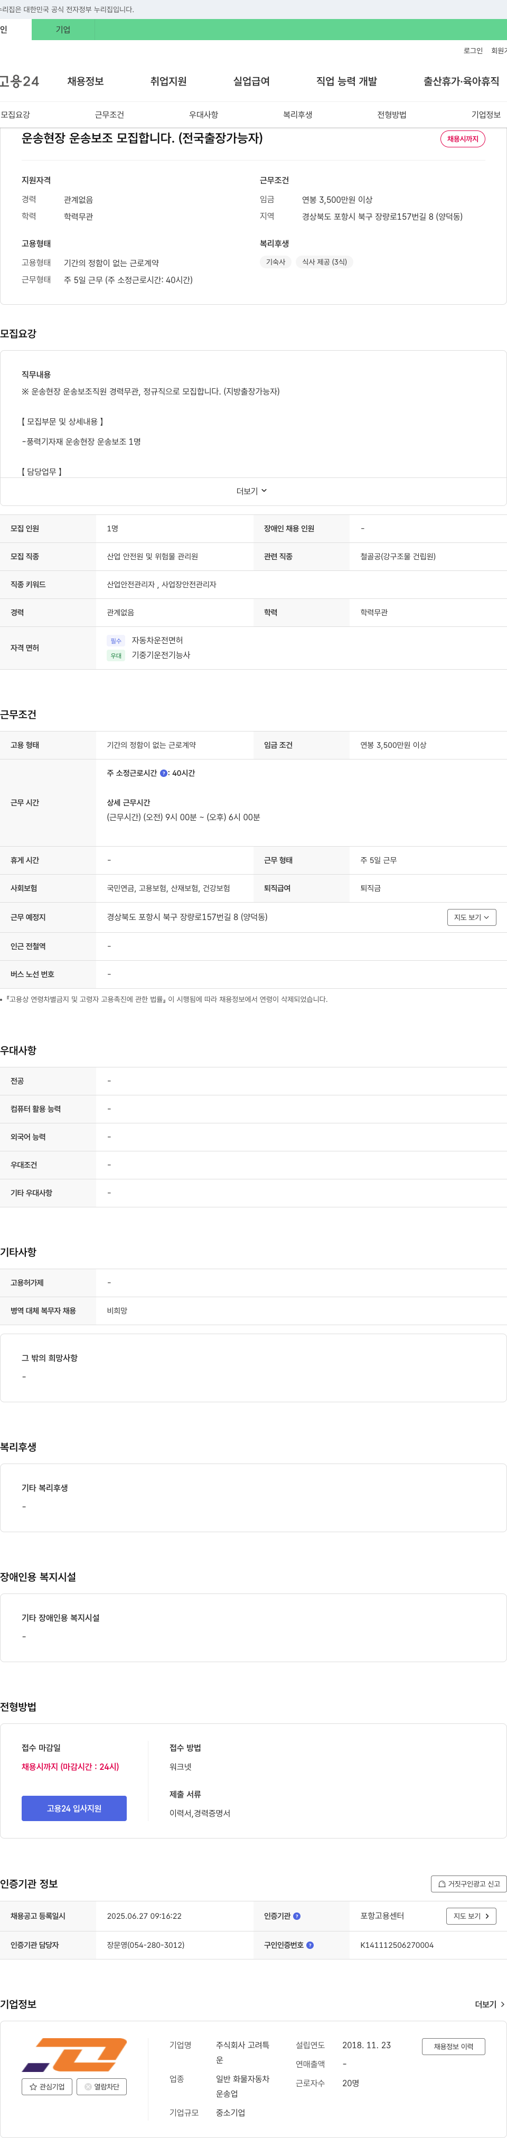Expand 지도 보기 for the workplace address
Viewport: 507px width, 2138px height.
(471, 917)
